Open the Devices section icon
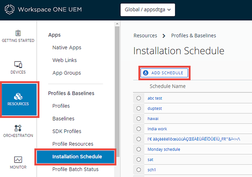 [x=18, y=65]
